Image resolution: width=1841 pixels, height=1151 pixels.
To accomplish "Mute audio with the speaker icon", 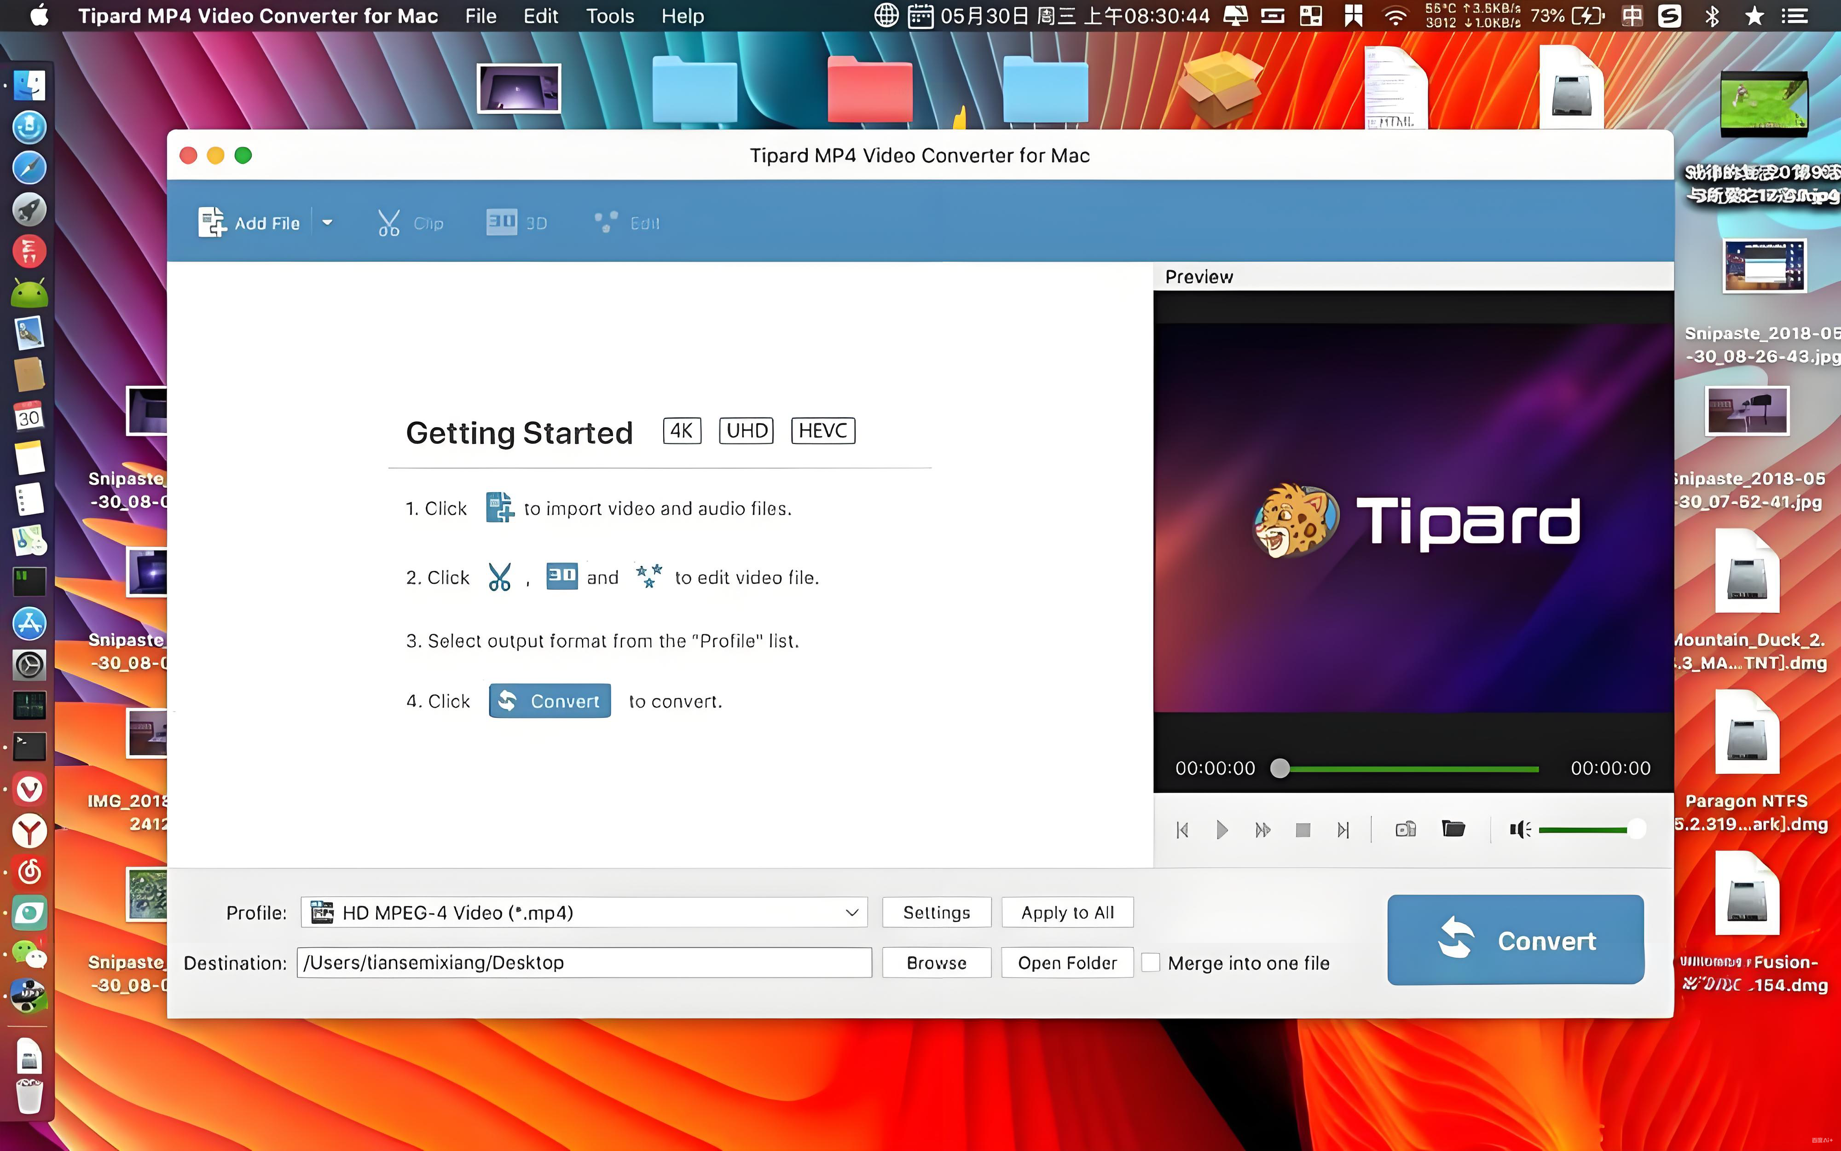I will click(1519, 830).
